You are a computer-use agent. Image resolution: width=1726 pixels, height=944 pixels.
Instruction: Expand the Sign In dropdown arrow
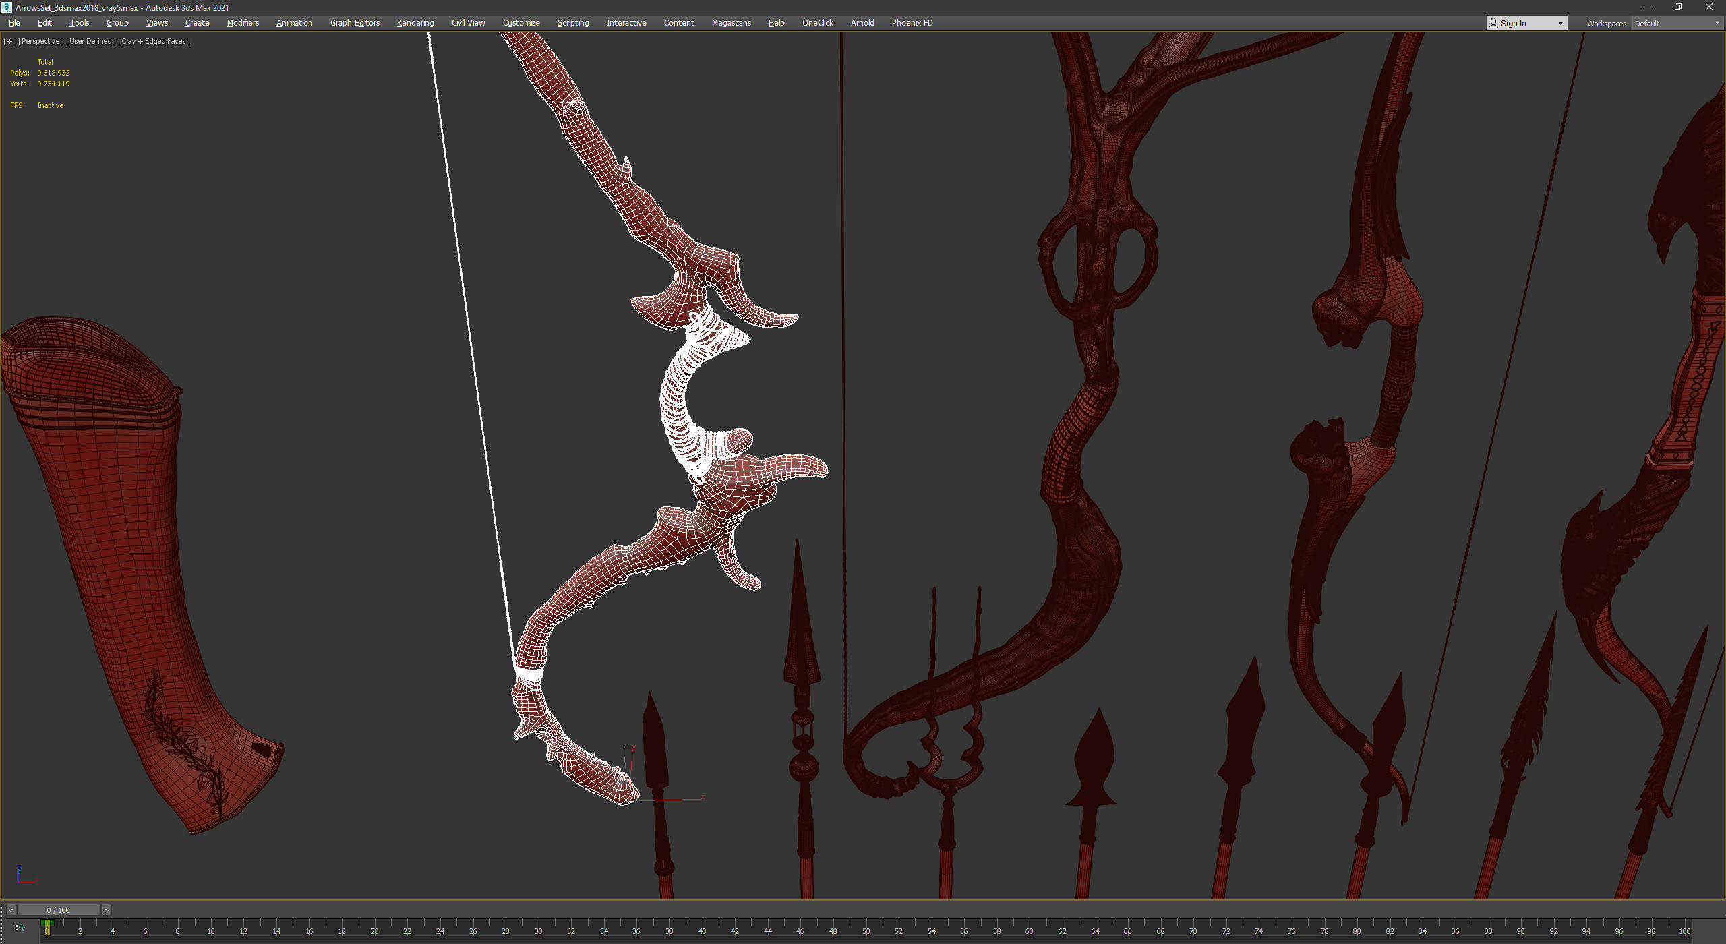pyautogui.click(x=1560, y=23)
